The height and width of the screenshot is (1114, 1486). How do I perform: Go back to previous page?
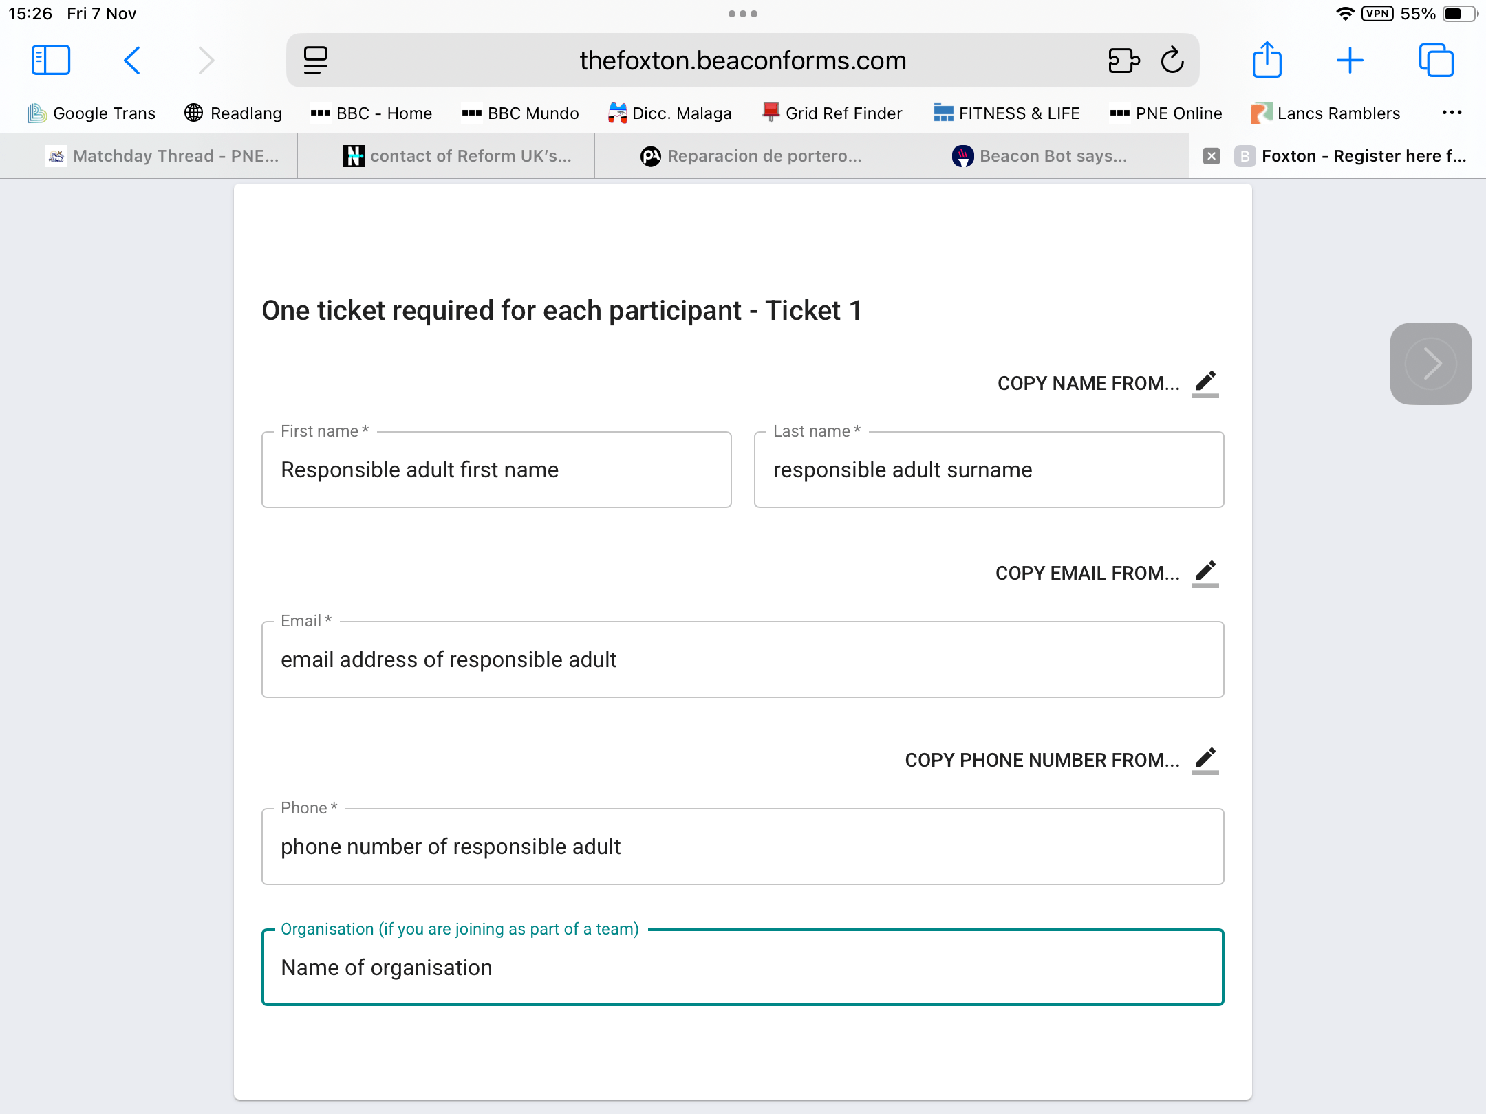132,61
